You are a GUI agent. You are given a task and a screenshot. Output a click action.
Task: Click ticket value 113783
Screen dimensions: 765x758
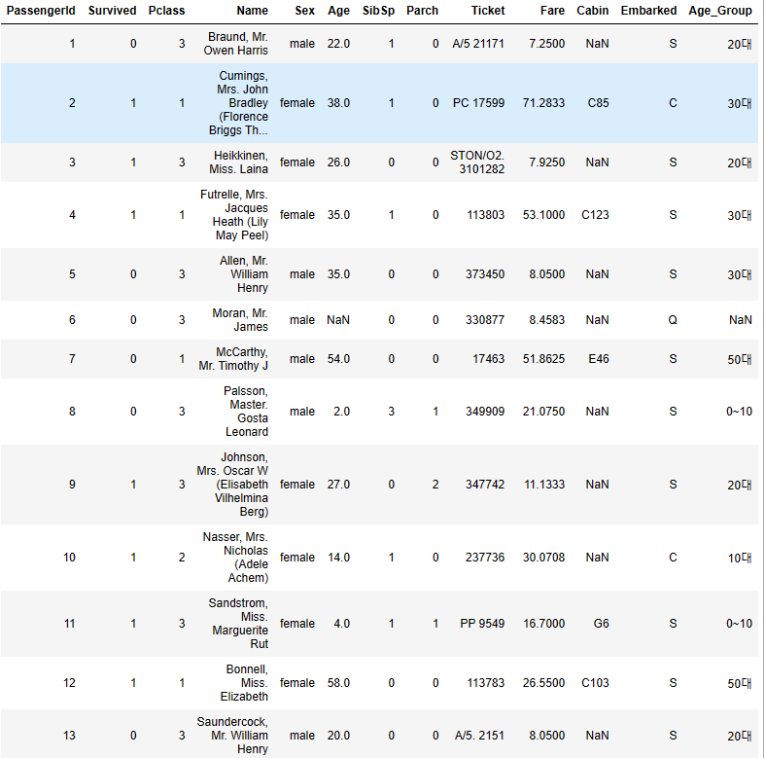(485, 683)
